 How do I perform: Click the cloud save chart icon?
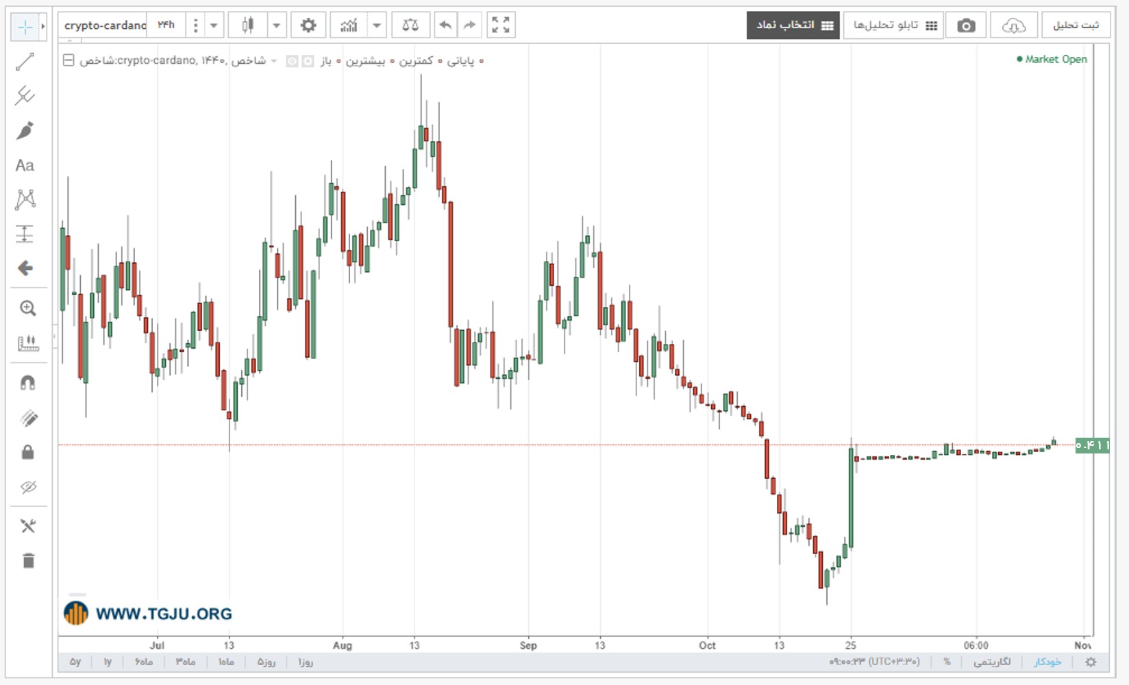[1013, 25]
